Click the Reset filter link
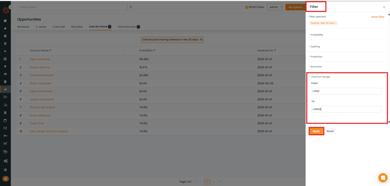The height and width of the screenshot is (186, 390). tap(377, 17)
